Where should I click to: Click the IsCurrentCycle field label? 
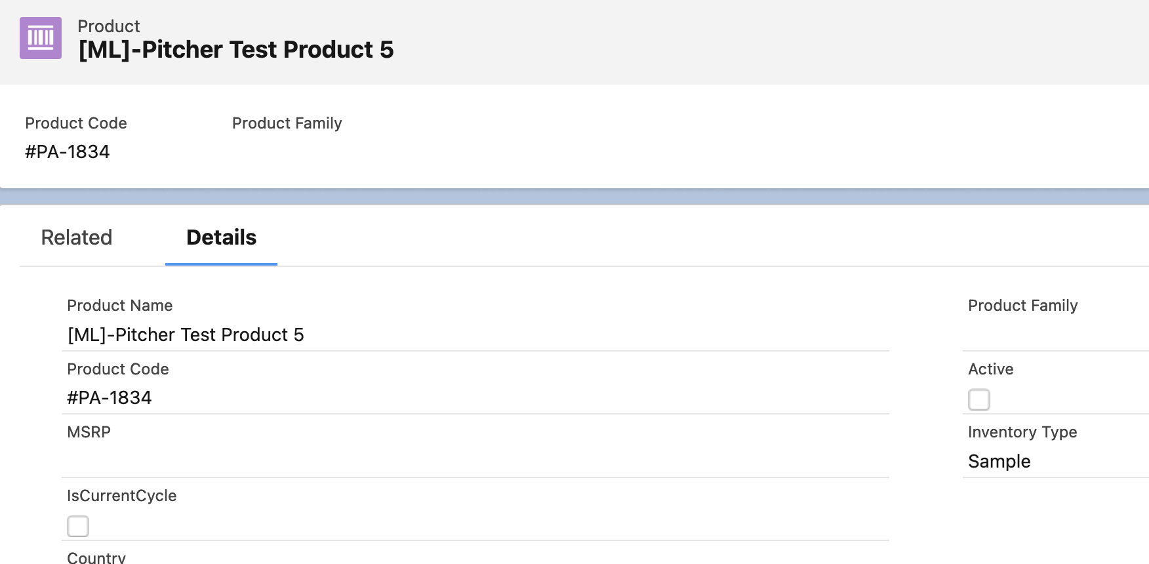pyautogui.click(x=121, y=496)
